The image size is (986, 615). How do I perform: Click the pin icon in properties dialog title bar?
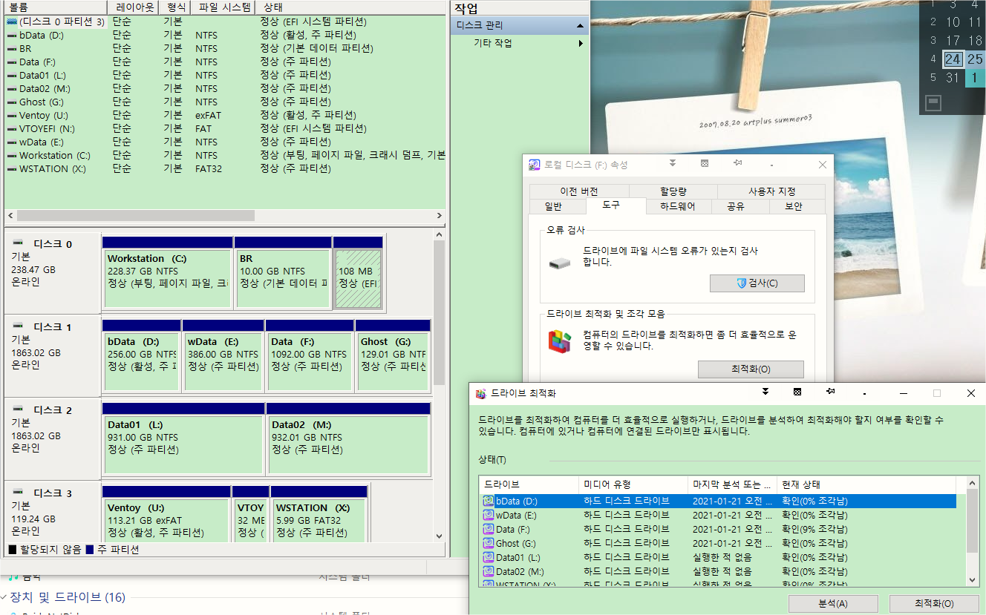point(738,162)
